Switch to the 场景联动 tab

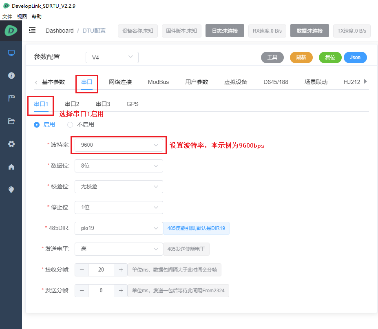[316, 82]
